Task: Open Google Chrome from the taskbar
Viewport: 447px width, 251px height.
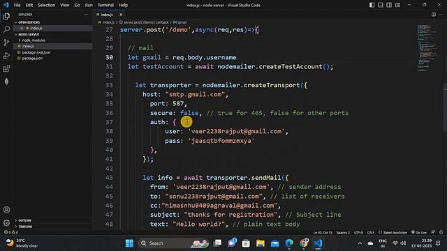Action: (304, 243)
